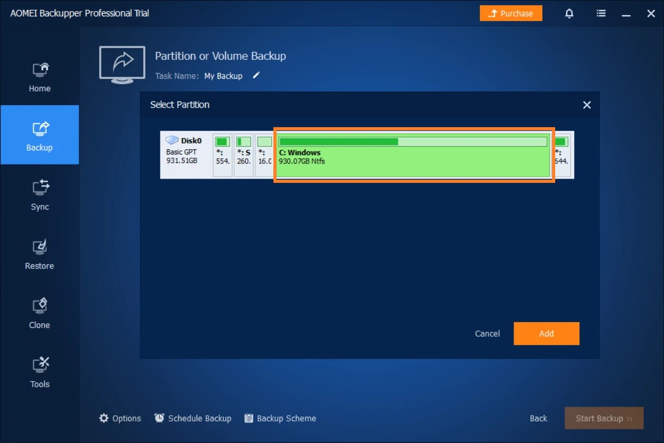Click the Basic GPT disk label
This screenshot has height=443, width=664.
coord(181,152)
